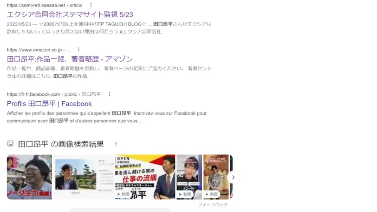Open options for the amazon.co.jp result
Screen dimensions: 377x212
coord(79,49)
